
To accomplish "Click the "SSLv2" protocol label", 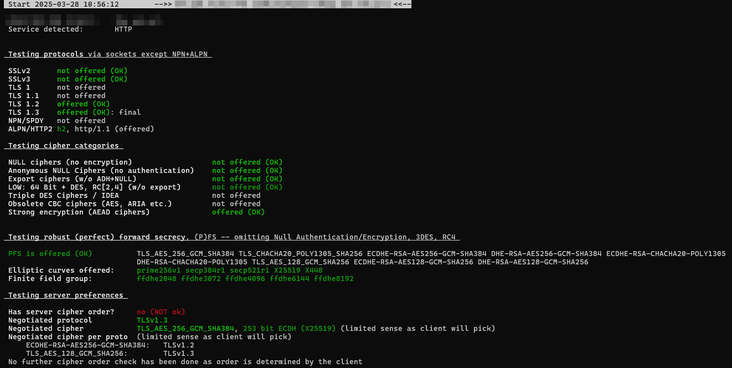I will click(x=19, y=71).
